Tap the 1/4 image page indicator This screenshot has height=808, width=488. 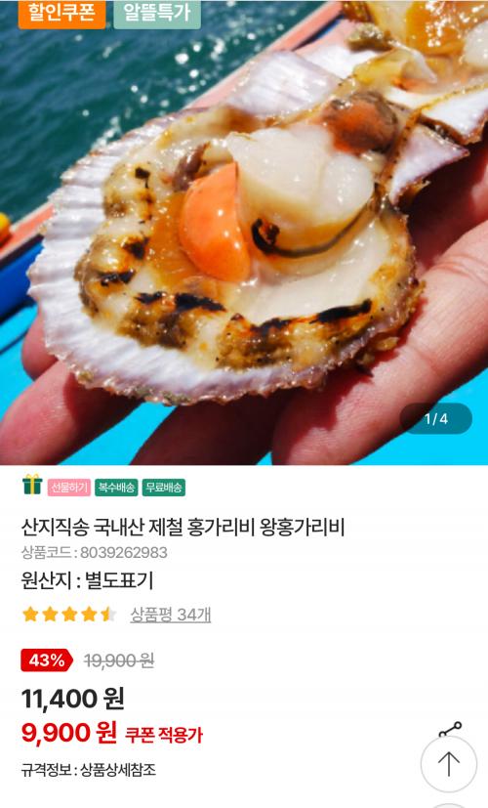[436, 418]
